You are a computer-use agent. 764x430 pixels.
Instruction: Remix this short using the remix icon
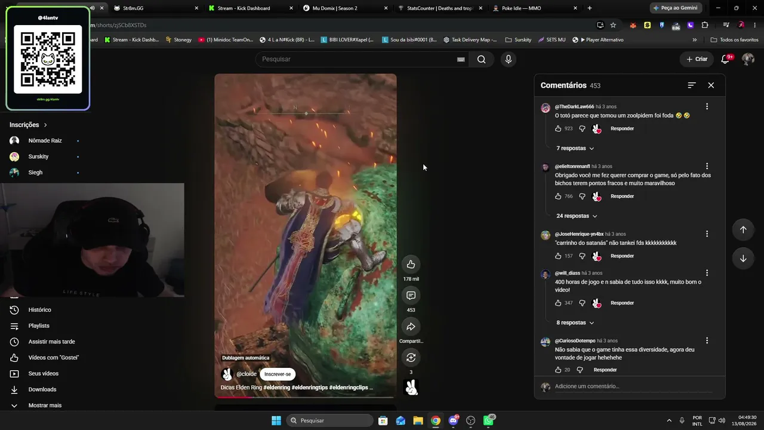[x=411, y=358]
